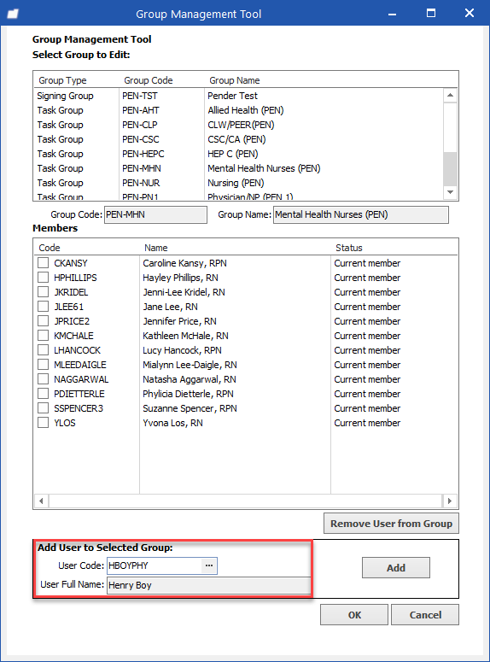Select the MLEEDAIGLE checkbox

43,365
